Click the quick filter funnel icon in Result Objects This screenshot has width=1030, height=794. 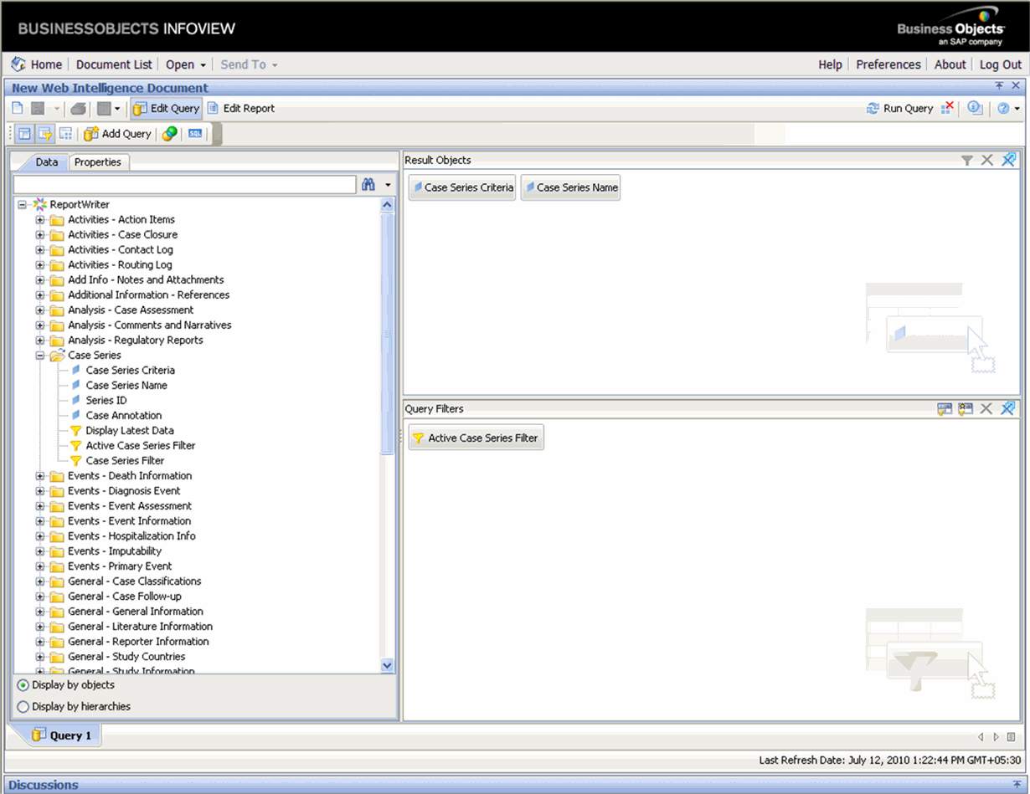[967, 160]
